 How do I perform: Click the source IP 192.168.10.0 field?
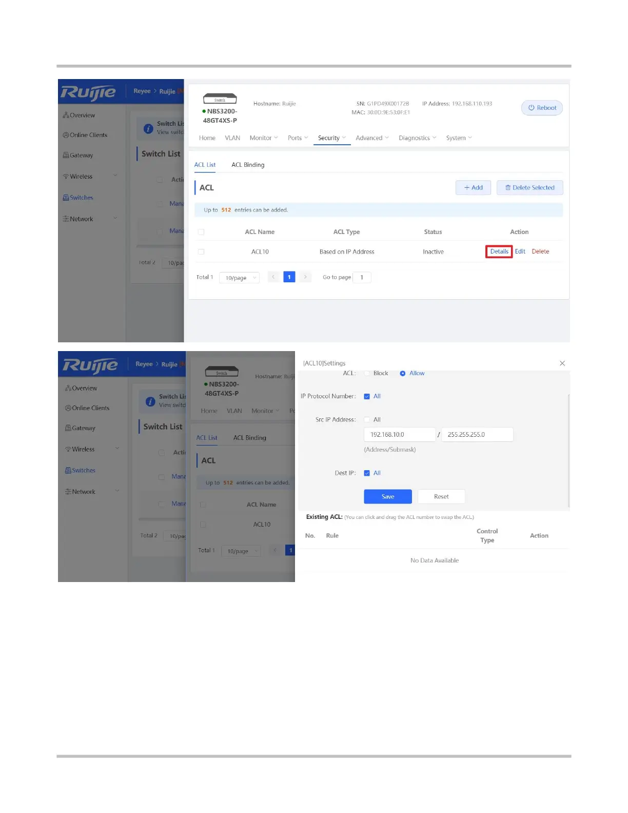point(400,435)
